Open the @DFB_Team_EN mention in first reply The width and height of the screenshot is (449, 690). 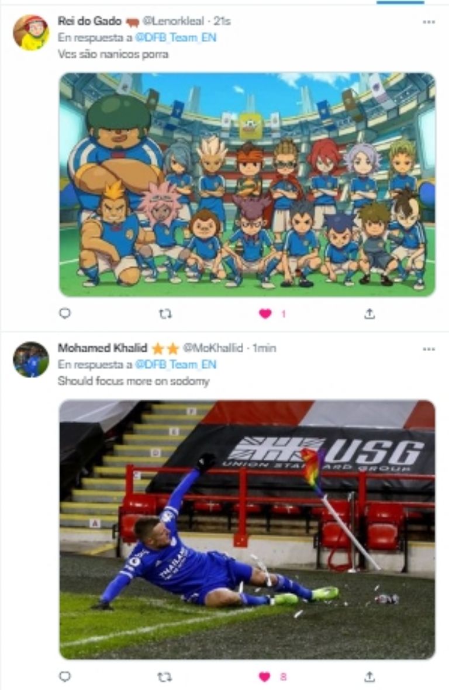click(175, 37)
